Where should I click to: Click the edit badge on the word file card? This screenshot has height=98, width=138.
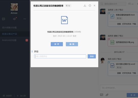click(x=109, y=62)
